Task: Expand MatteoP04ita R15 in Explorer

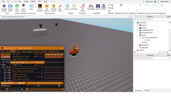Action: pyautogui.click(x=137, y=30)
